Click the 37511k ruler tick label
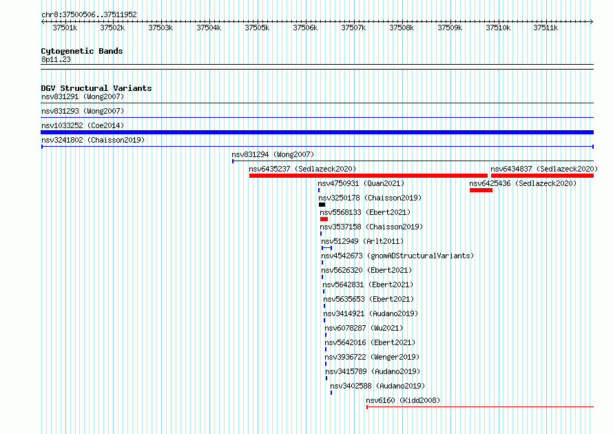The image size is (613, 434). coord(546,28)
